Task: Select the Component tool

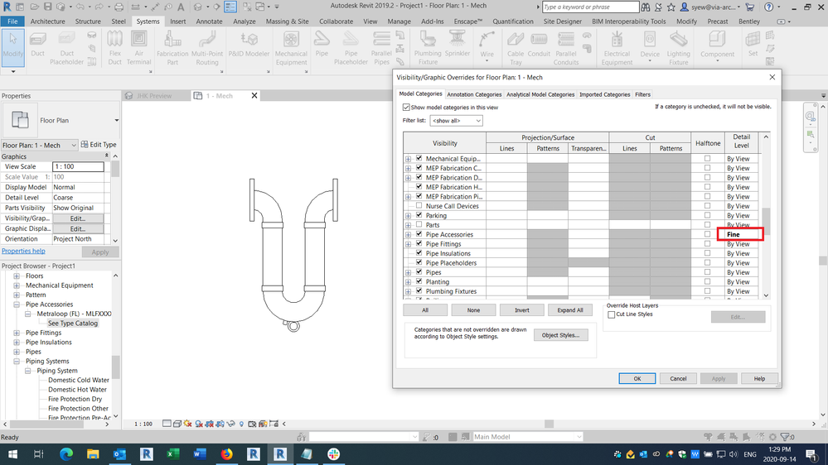Action: click(x=717, y=45)
